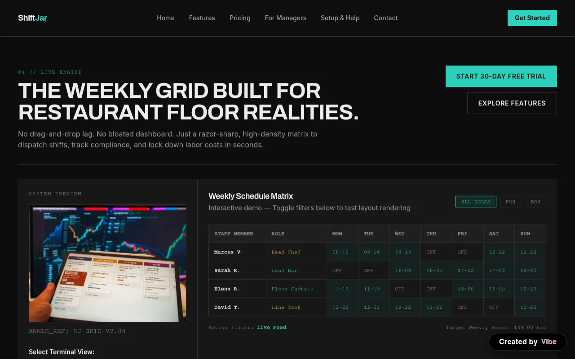Go to Features in navigation

point(202,18)
